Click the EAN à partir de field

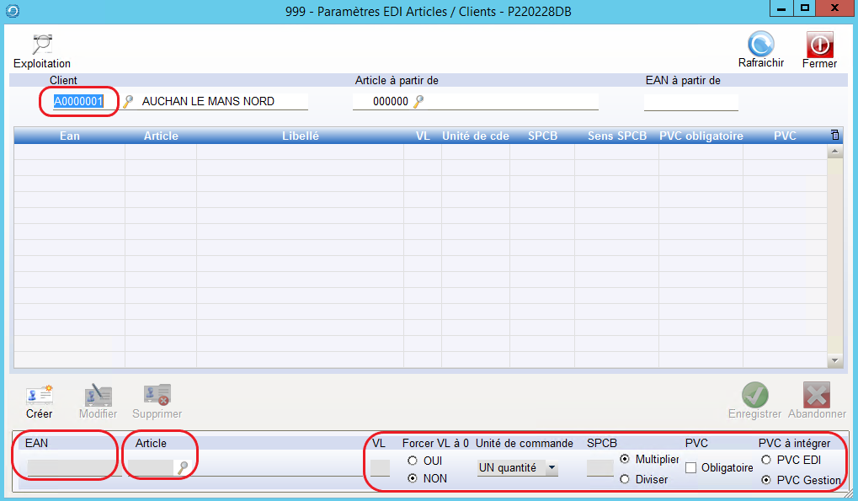690,102
